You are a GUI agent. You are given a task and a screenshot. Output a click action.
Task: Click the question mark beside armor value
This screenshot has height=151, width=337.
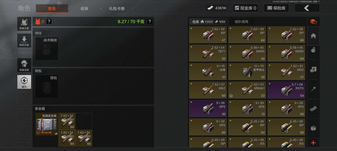[49, 22]
